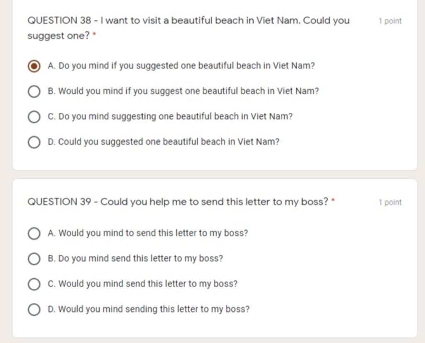Click the Question 38 title text
425x343 pixels.
click(189, 28)
